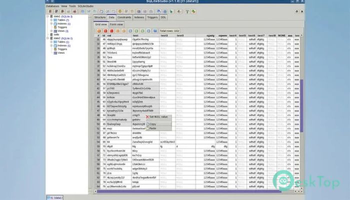The width and height of the screenshot is (350, 200).
Task: Click the green fork-shaped icon in the main toolbar
Action: click(x=187, y=11)
